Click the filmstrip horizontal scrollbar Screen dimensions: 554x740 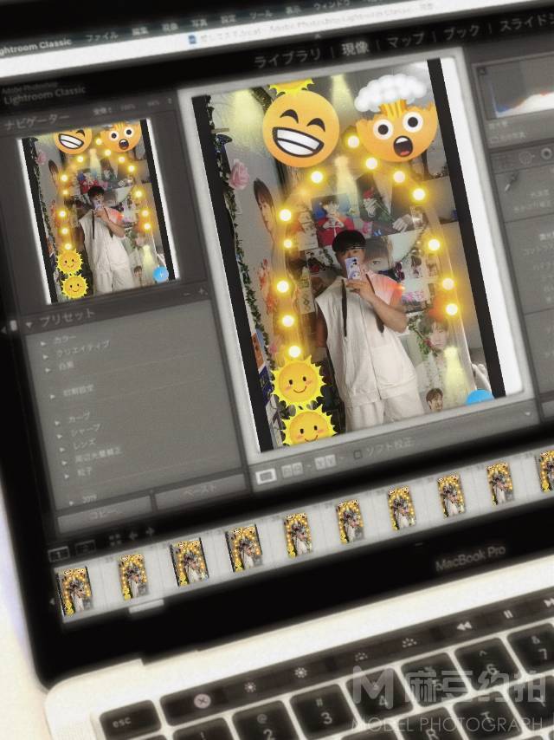[146, 607]
